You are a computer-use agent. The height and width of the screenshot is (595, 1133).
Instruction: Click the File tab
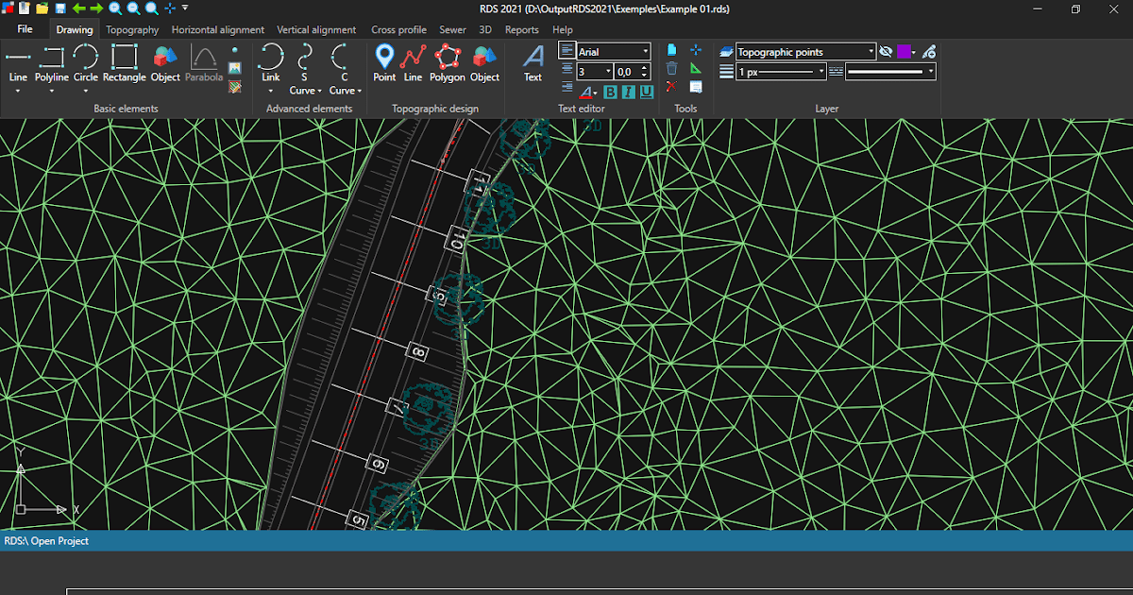point(25,29)
